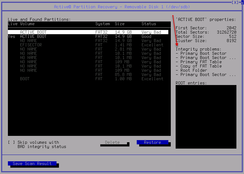Click the Integrity problems heading
Screen dimensions: 244x174
tap(198, 49)
